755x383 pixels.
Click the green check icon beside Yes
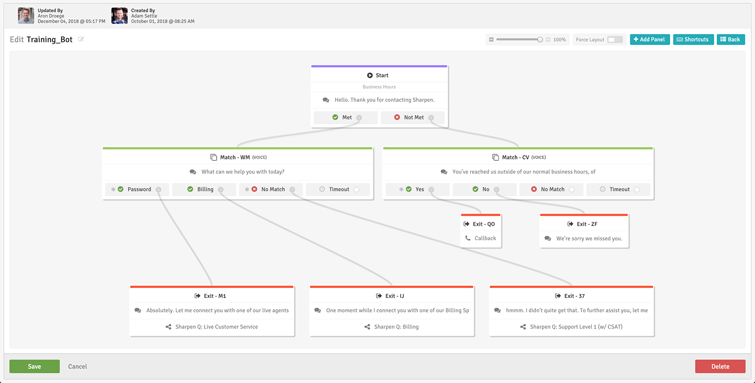(x=409, y=189)
